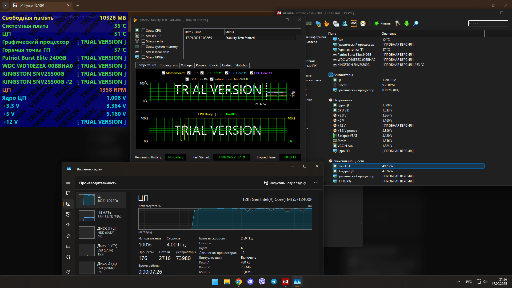Select the IA-ядра ЦП row in AIDA64

click(408, 171)
